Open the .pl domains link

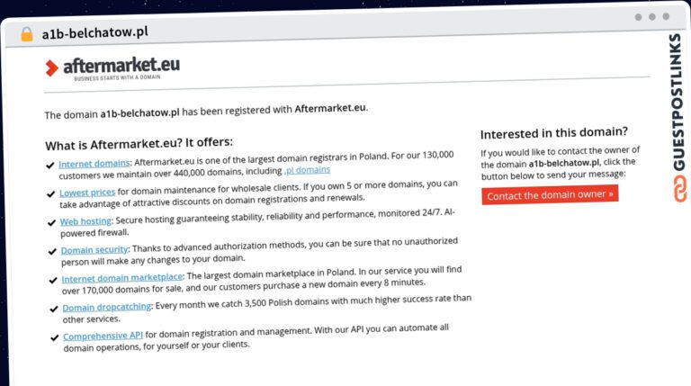(307, 170)
